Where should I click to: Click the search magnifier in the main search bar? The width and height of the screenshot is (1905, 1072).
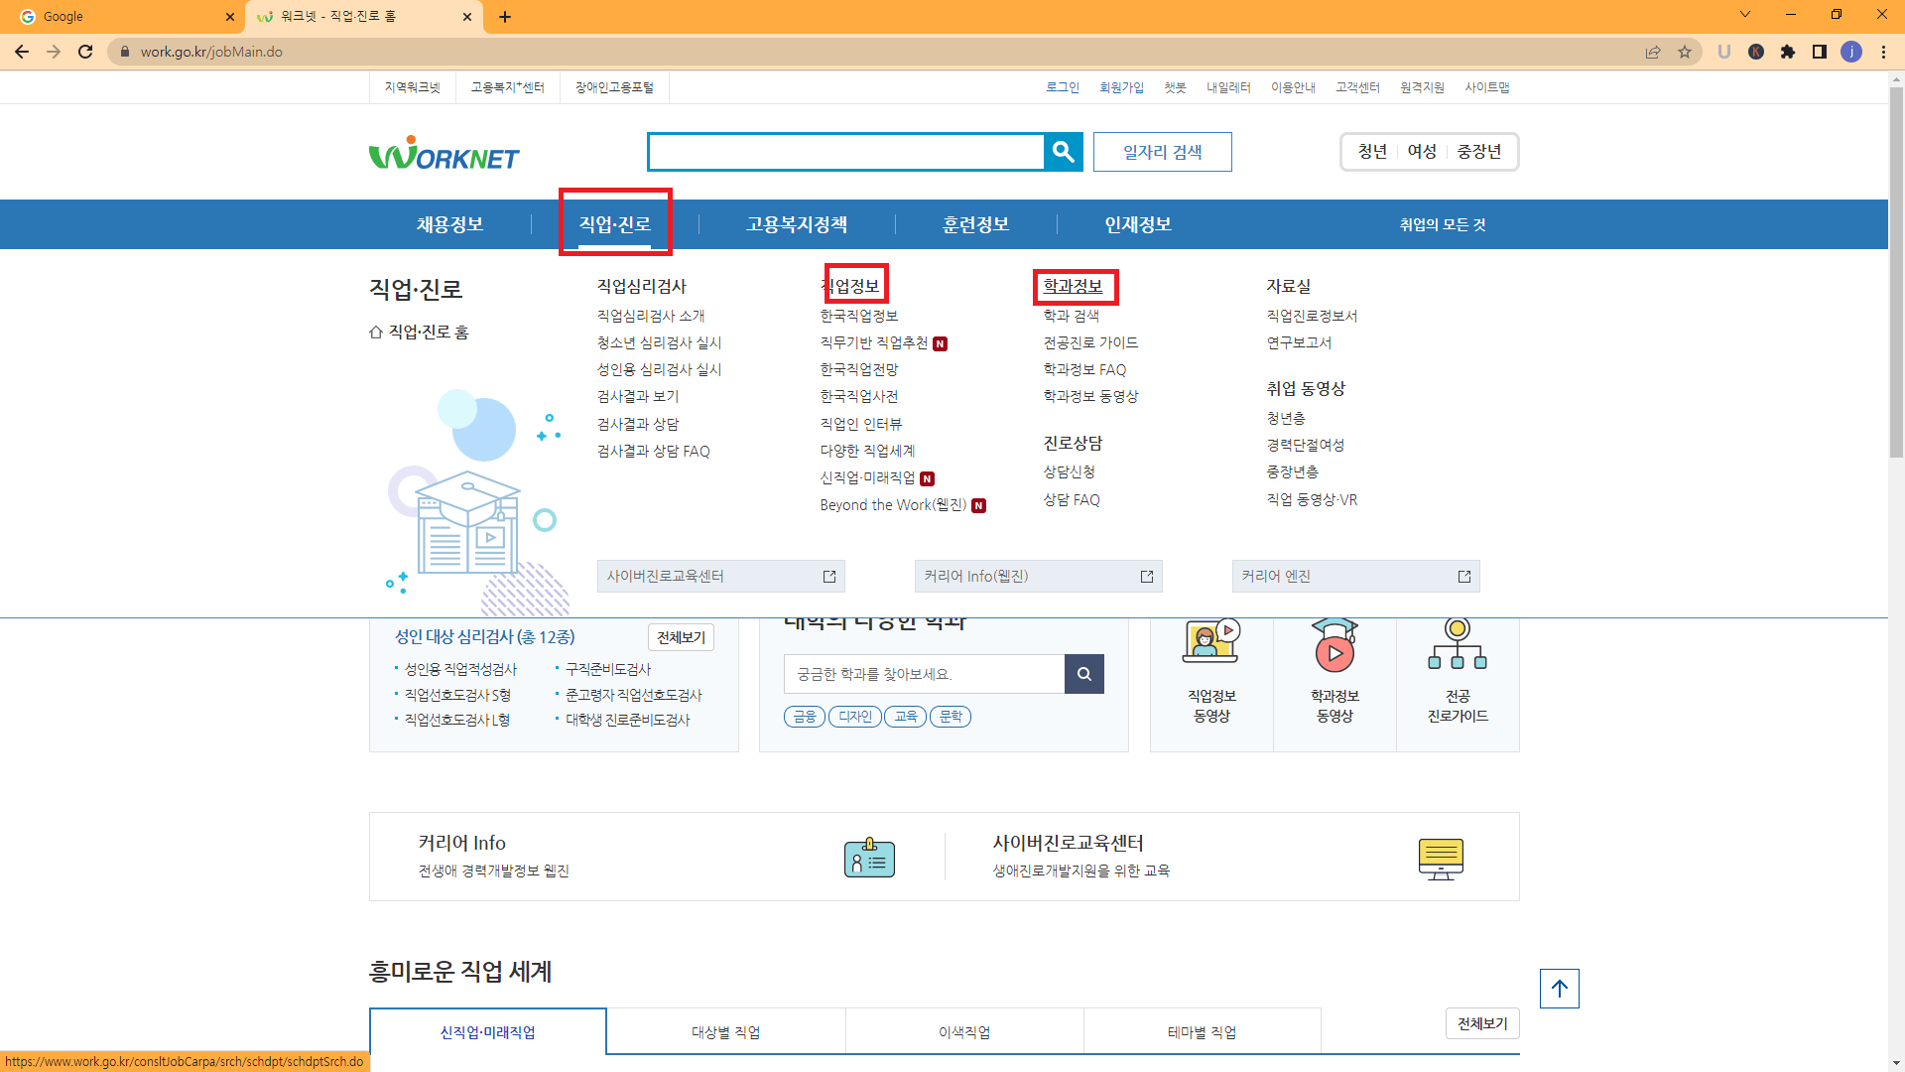pos(1063,152)
